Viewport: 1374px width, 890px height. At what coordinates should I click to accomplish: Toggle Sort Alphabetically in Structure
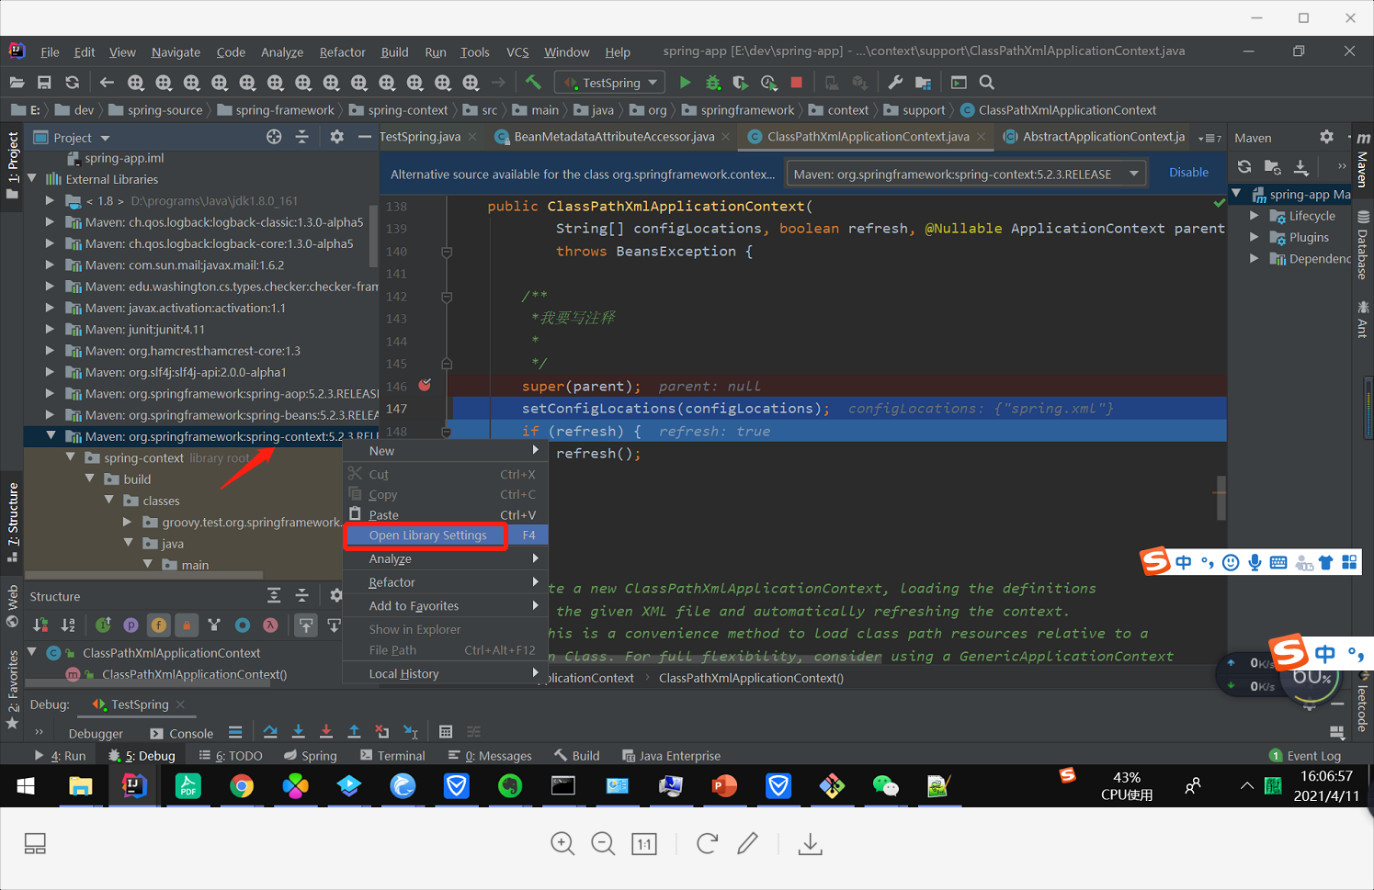pyautogui.click(x=68, y=625)
